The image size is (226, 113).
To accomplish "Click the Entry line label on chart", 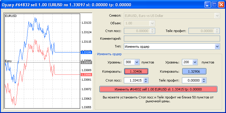I will [x=8, y=61].
